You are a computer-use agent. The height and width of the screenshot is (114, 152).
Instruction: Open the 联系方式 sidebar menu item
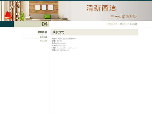[x=43, y=37]
